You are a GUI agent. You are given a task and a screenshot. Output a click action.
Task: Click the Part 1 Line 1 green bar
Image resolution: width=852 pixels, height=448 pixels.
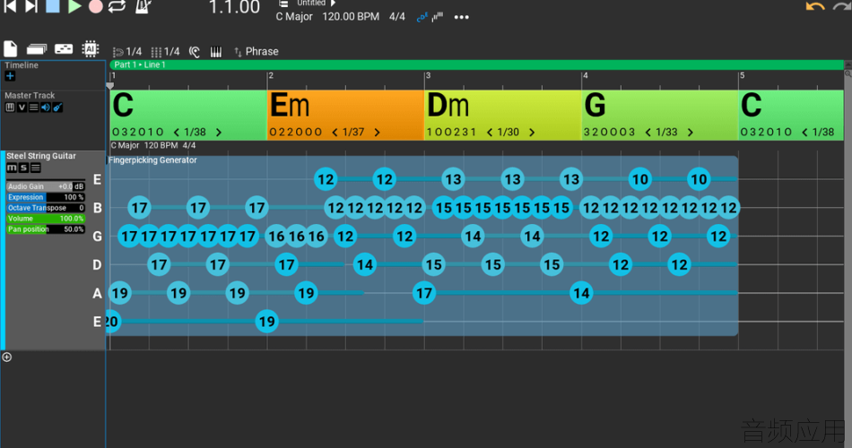click(x=476, y=65)
